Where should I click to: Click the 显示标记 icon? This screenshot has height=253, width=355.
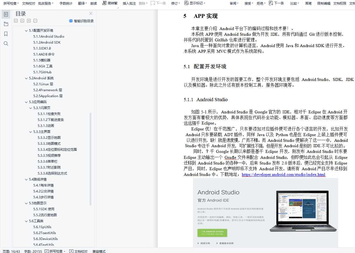186,3
